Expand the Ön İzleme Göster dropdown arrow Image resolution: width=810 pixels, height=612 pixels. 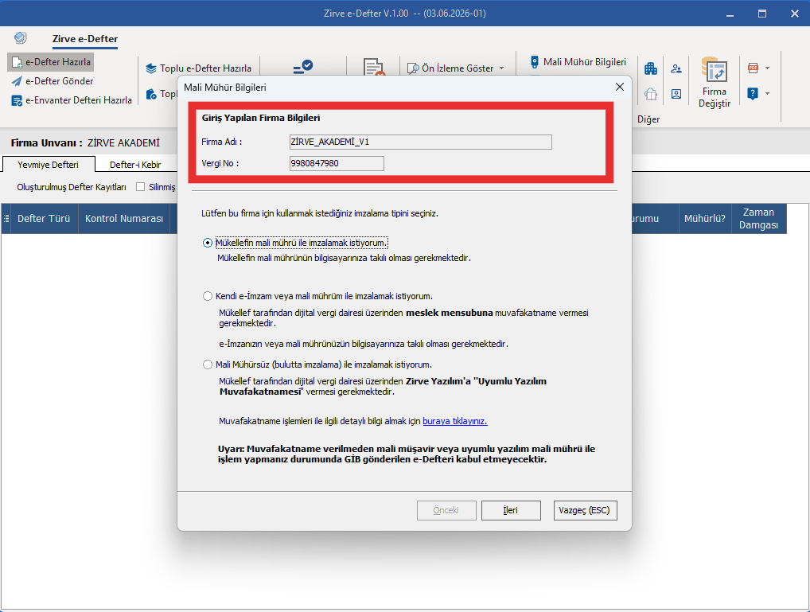[x=501, y=68]
